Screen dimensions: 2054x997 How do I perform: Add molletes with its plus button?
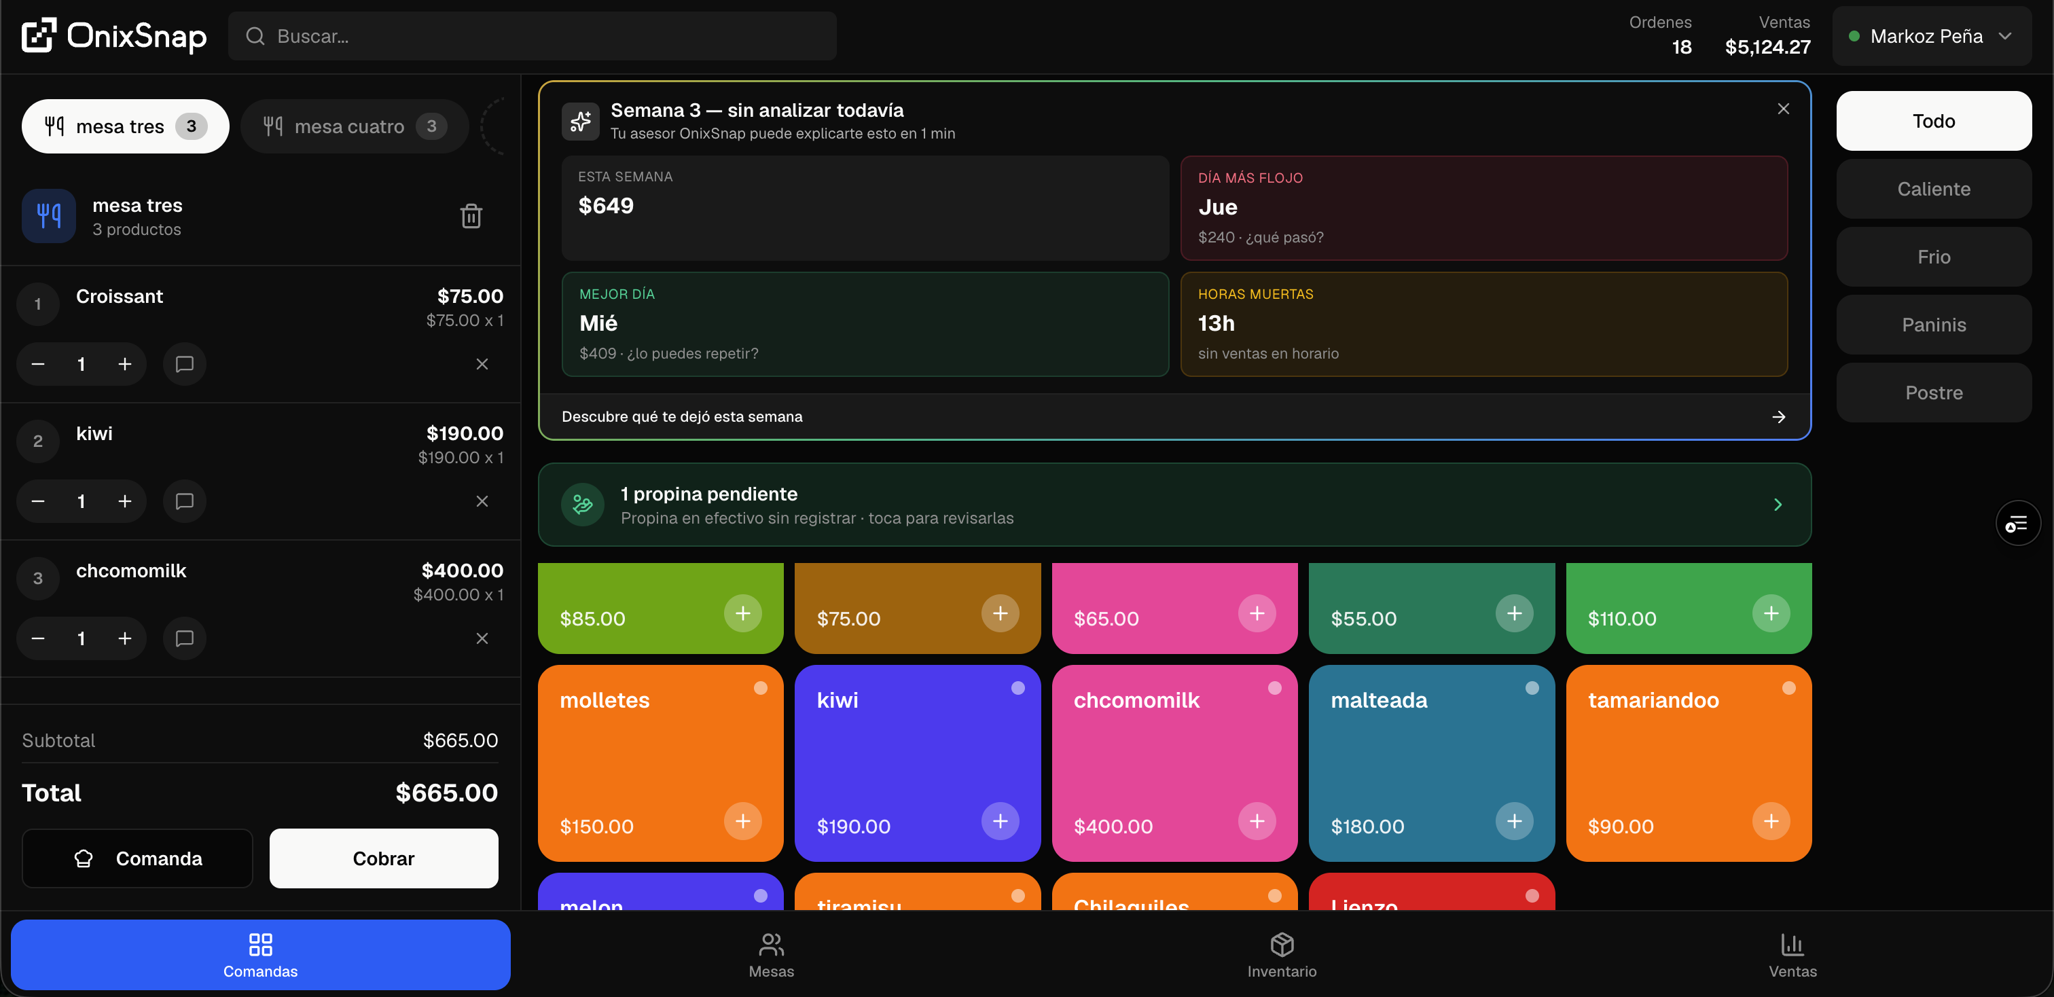[743, 821]
